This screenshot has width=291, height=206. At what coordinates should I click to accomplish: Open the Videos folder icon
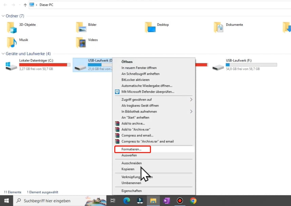click(x=81, y=42)
